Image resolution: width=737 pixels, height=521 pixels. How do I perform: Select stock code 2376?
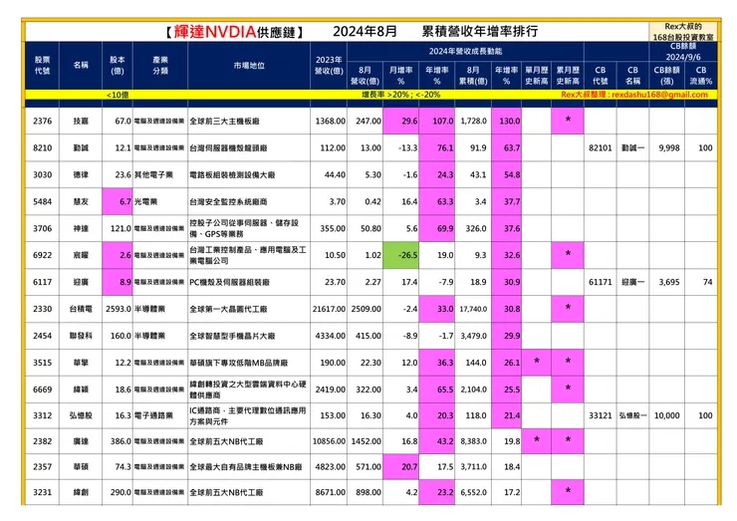pyautogui.click(x=42, y=122)
